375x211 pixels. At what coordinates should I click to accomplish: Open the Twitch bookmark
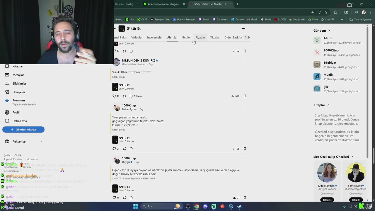click(204, 20)
